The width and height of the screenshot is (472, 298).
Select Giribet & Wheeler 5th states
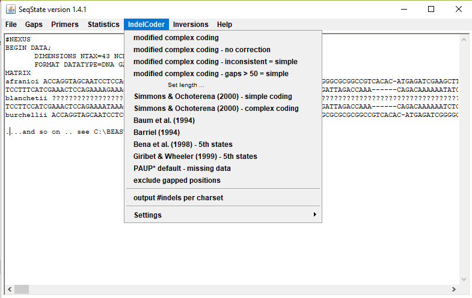tap(195, 156)
